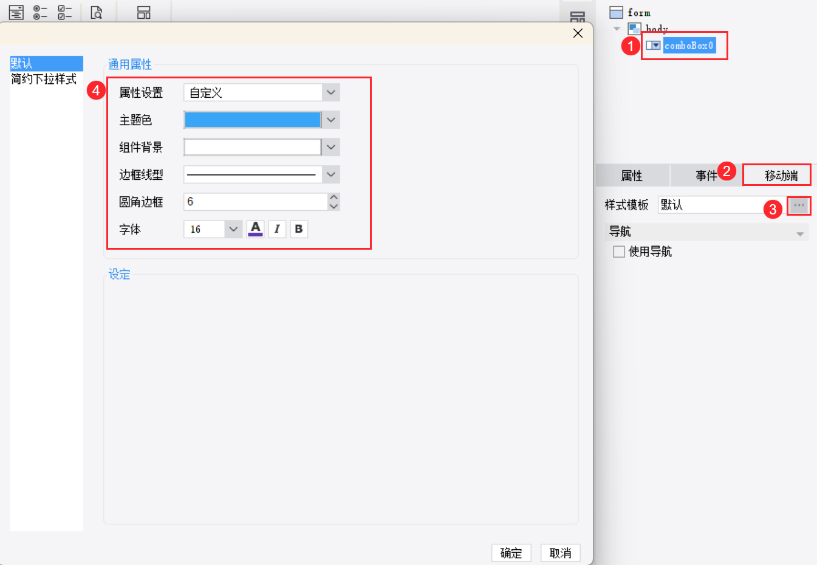This screenshot has width=817, height=565.
Task: Click the layout grid toolbar icon
Action: point(144,12)
